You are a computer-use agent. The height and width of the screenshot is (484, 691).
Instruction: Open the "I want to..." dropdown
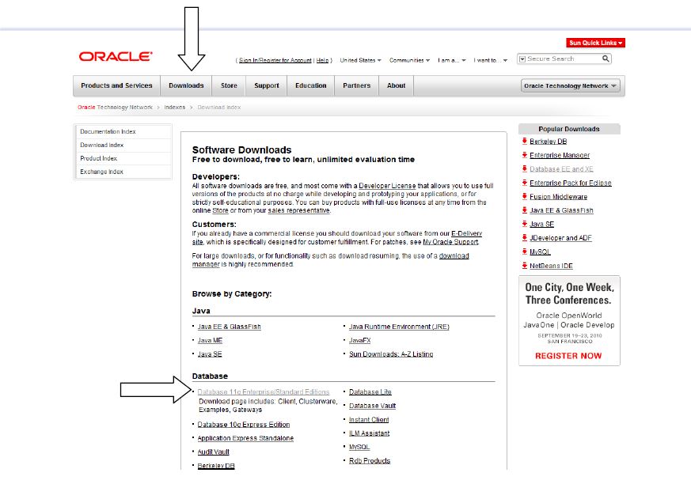491,60
